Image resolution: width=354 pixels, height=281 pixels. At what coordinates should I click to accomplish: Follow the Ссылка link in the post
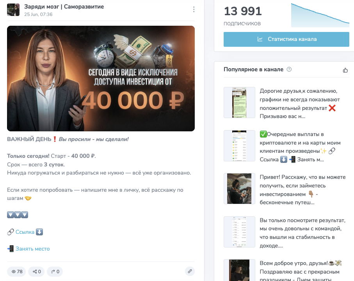pos(25,232)
